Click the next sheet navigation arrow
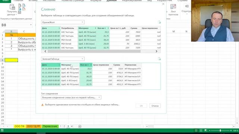 pos(7,127)
